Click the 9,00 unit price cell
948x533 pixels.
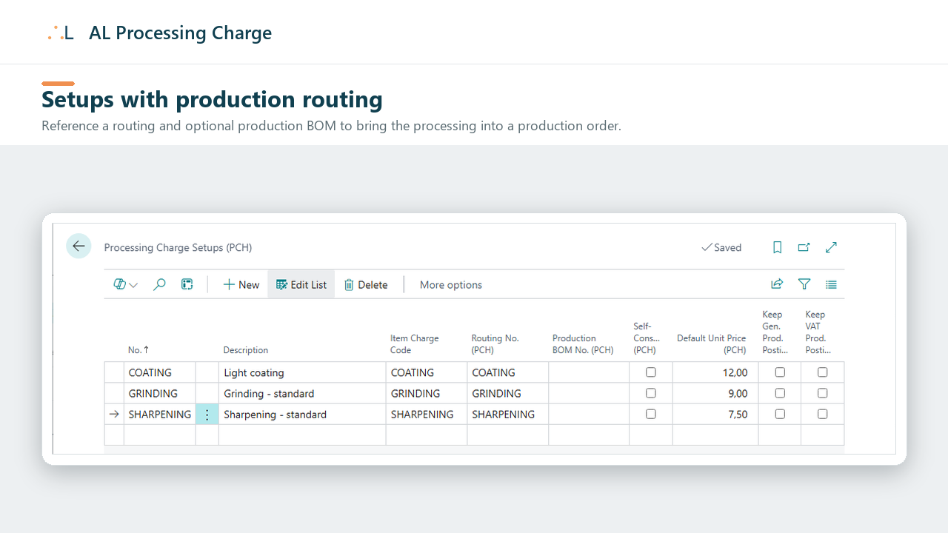[x=715, y=393]
